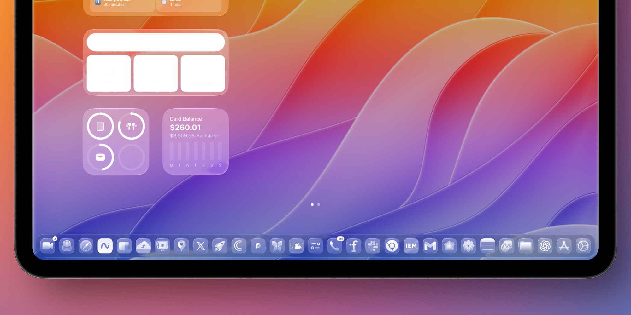Open System Settings from the Dock

tap(583, 246)
